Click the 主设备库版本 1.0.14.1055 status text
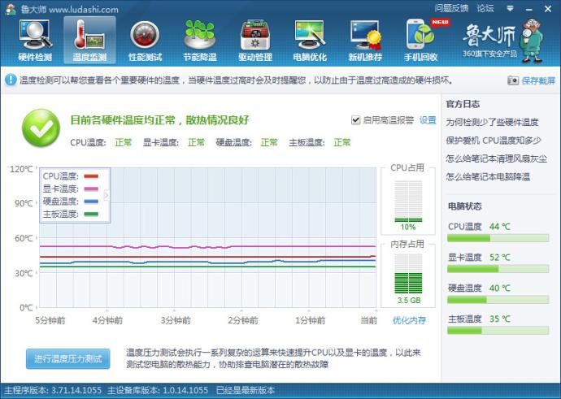Viewport: 561px width, 399px height. (158, 390)
